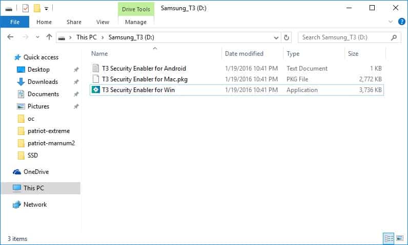Sort by the Name column header
The width and height of the screenshot is (408, 245).
99,54
